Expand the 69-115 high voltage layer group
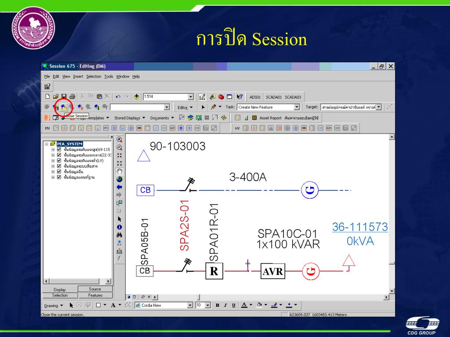 (x=53, y=150)
